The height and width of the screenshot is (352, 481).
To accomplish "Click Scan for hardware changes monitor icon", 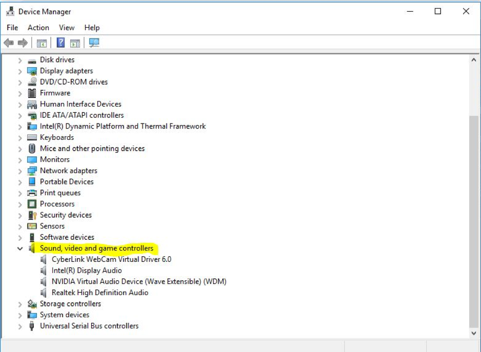I will coord(94,43).
